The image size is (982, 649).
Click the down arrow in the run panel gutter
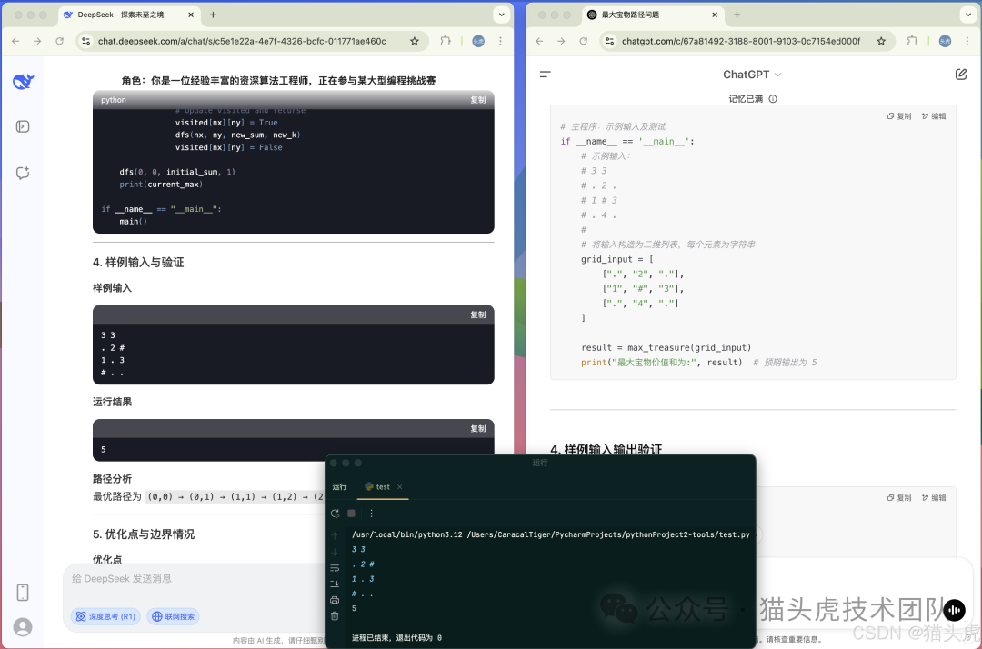pos(335,552)
